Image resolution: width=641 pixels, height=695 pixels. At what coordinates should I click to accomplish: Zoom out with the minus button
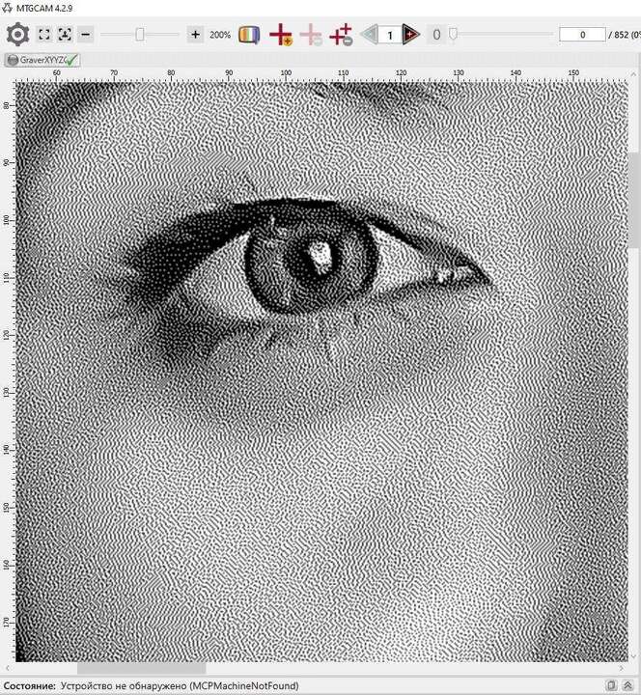[x=86, y=35]
